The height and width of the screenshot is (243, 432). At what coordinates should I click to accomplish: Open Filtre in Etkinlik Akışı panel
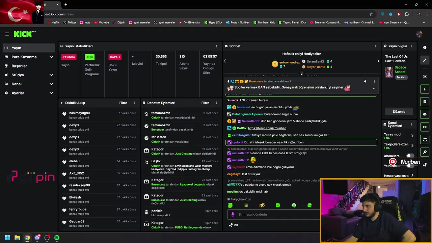[123, 103]
